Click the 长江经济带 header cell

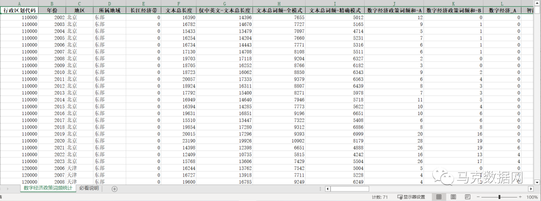143,10
